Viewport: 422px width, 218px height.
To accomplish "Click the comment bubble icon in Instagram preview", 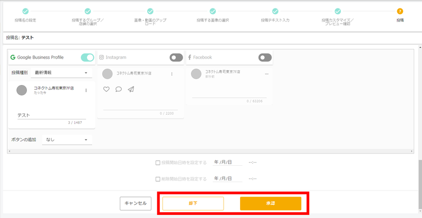I will click(x=118, y=89).
